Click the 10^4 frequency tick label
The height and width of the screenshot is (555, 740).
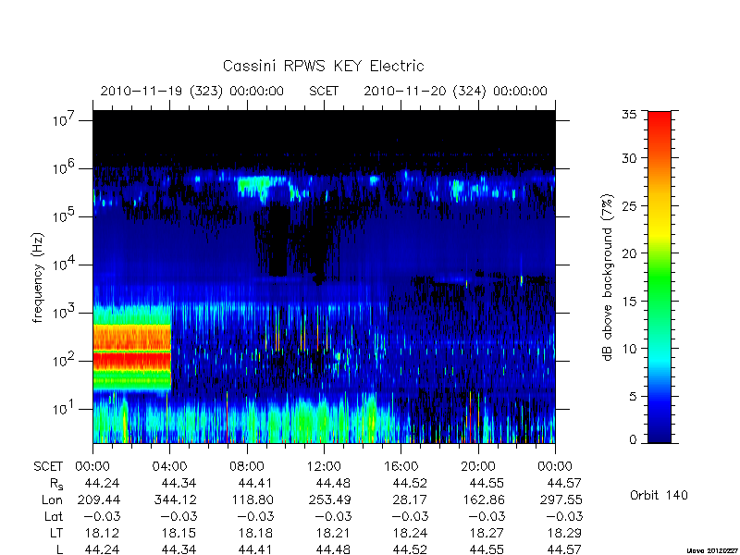click(x=65, y=264)
